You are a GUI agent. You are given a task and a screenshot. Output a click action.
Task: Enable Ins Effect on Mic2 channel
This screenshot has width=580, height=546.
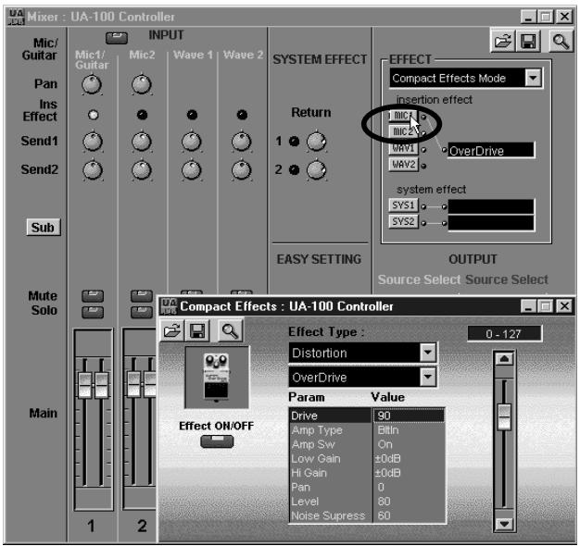(x=142, y=115)
